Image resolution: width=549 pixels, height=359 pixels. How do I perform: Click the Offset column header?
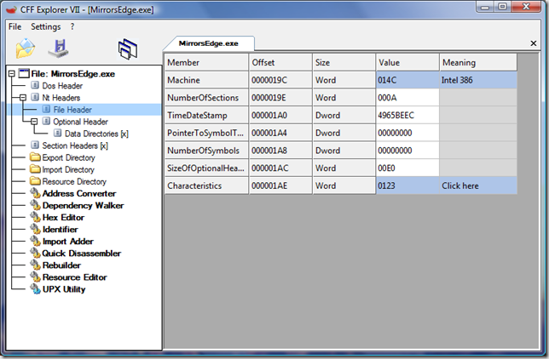coord(280,62)
